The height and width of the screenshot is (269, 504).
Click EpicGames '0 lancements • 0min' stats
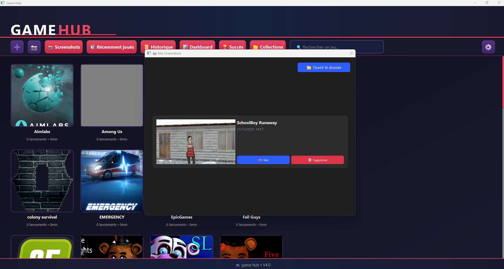(x=182, y=225)
